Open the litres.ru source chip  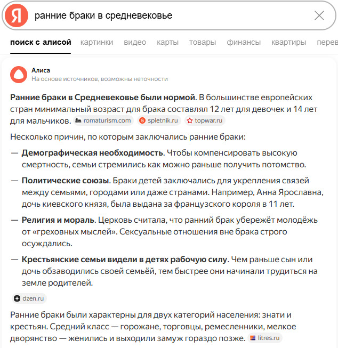click(x=264, y=337)
